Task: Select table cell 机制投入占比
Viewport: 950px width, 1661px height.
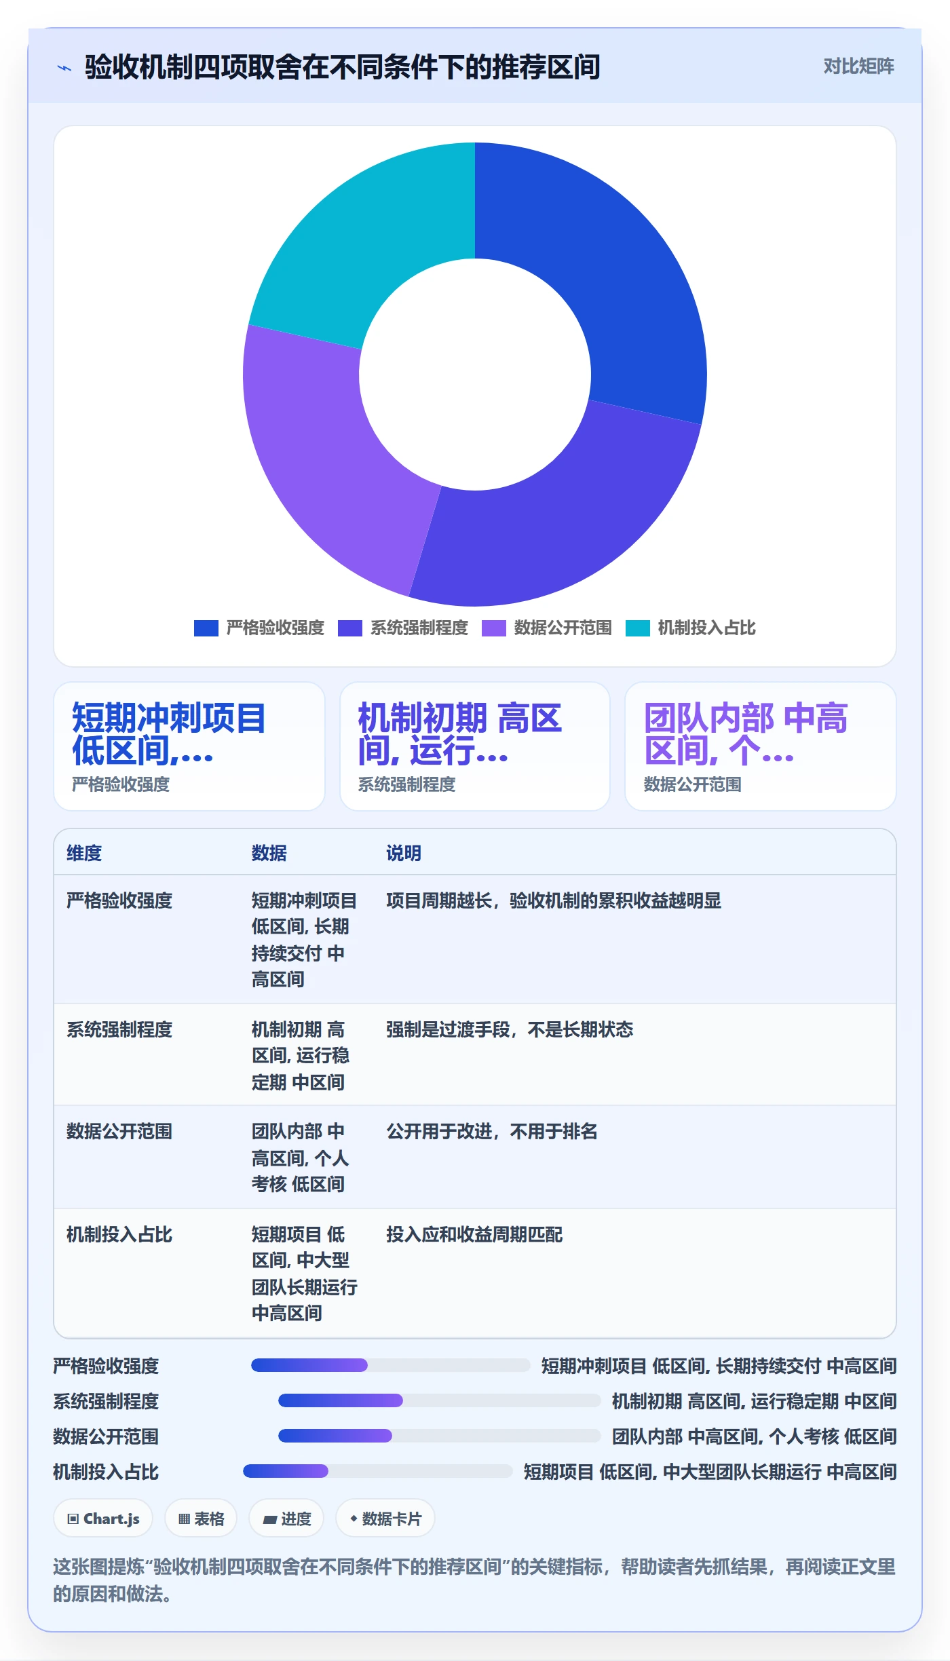Action: [119, 1234]
